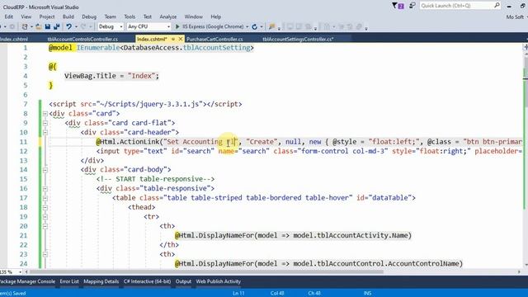The image size is (528, 297).
Task: Open the Project menu
Action: [x=47, y=16]
